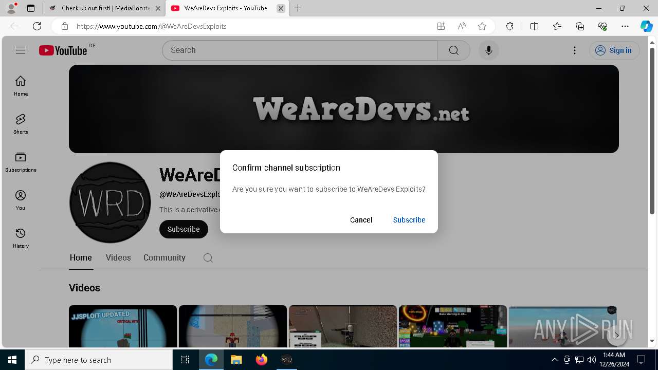Open the volume control in tray

(591, 360)
